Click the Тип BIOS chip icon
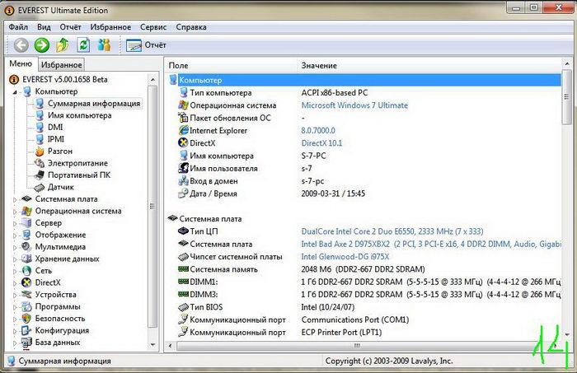Image resolution: width=577 pixels, height=373 pixels. [x=183, y=307]
